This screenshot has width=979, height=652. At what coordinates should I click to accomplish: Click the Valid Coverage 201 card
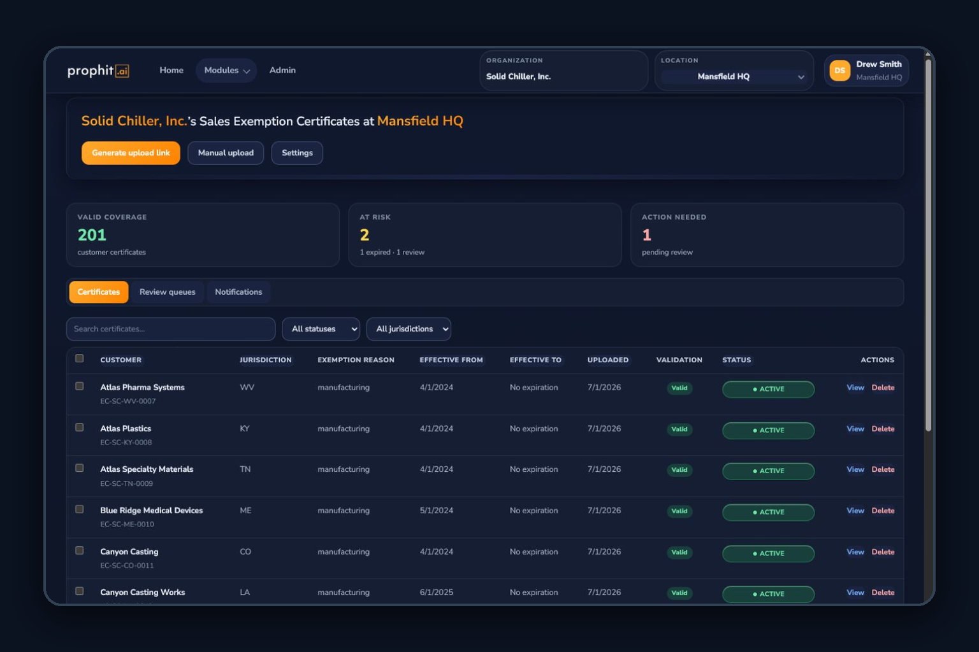click(x=203, y=235)
